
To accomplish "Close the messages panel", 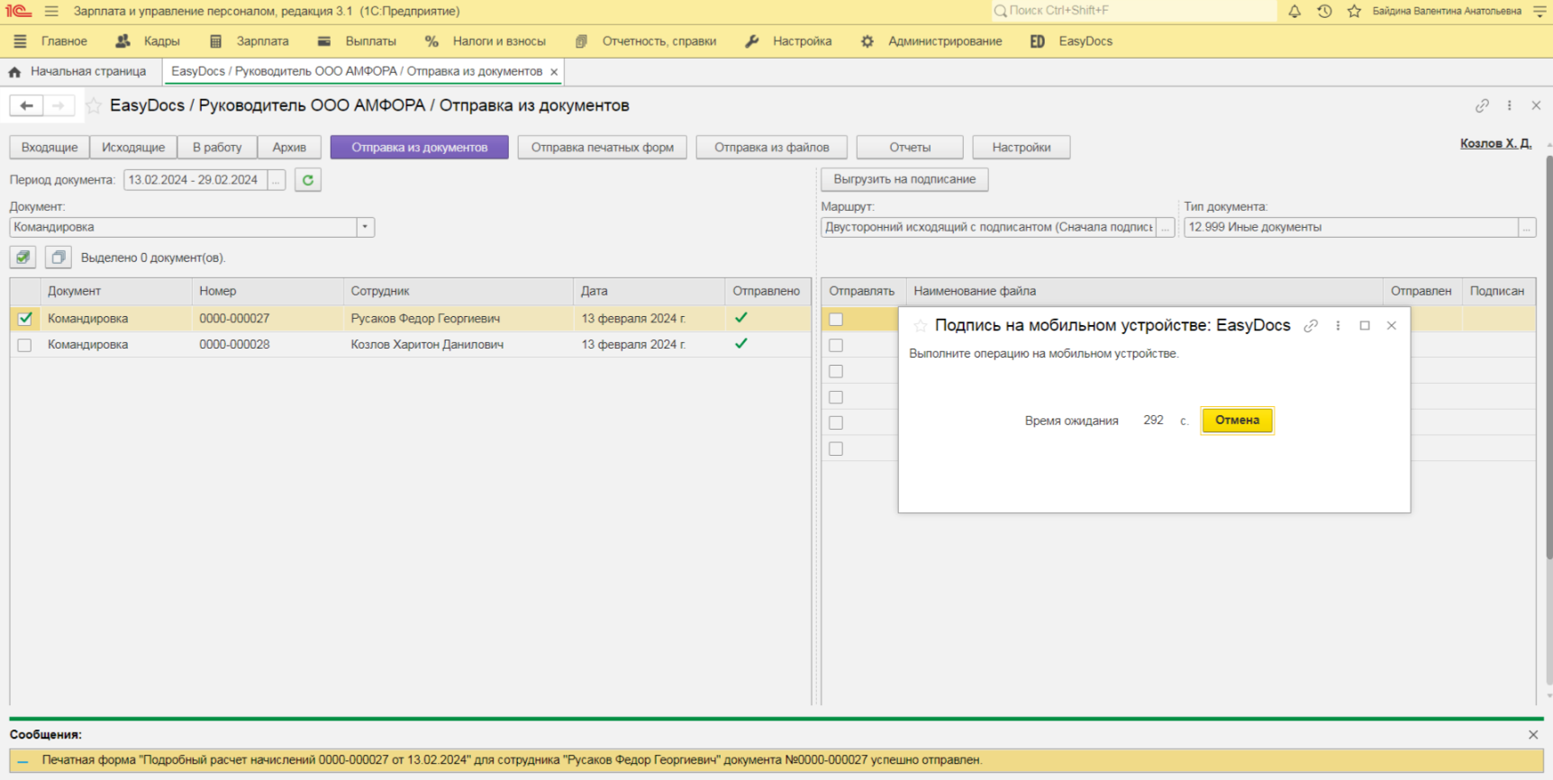I will (1533, 735).
